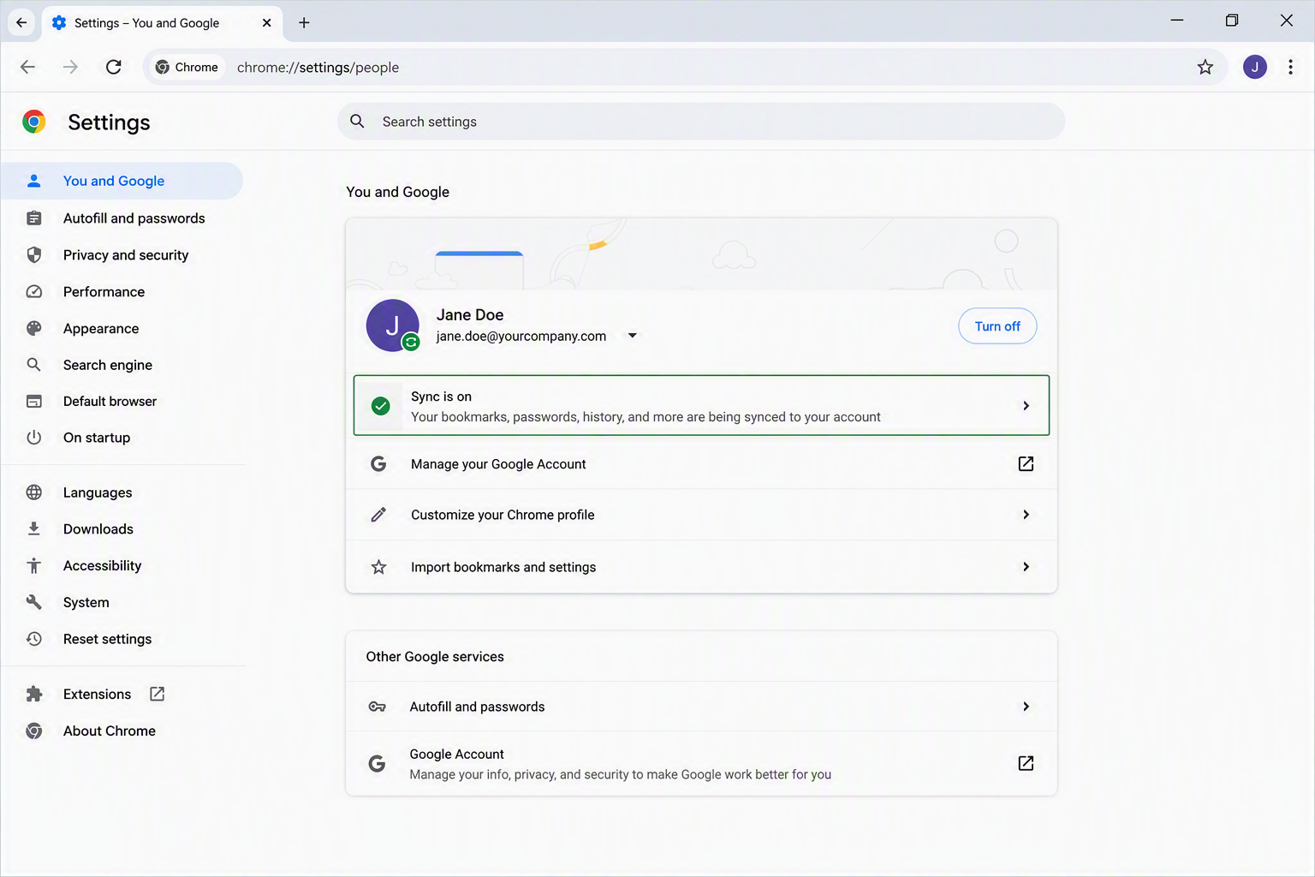Viewport: 1315px width, 877px height.
Task: Click the tab search back arrow button
Action: click(x=21, y=23)
